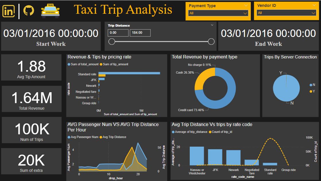Click the right Trip Distance slider handle

211,42
